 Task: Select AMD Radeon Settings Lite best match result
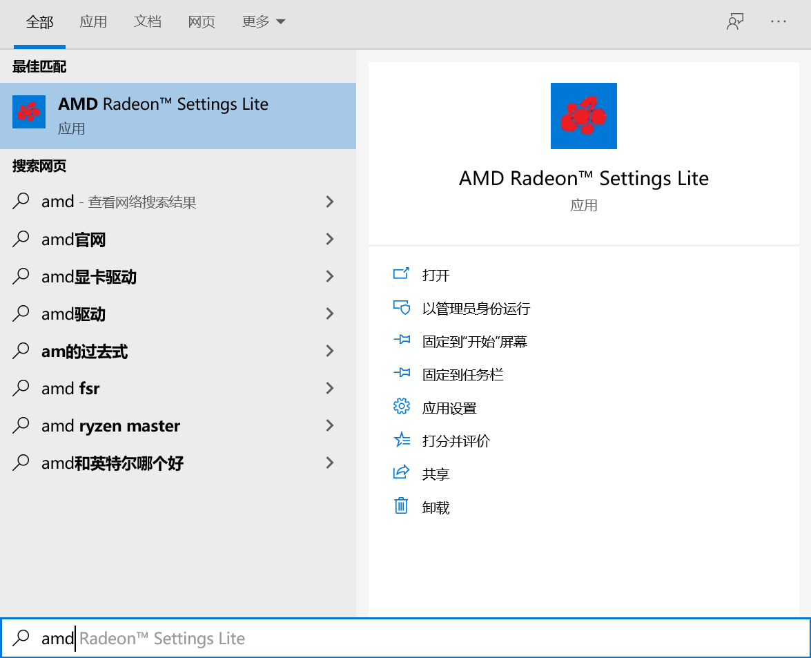[x=178, y=116]
